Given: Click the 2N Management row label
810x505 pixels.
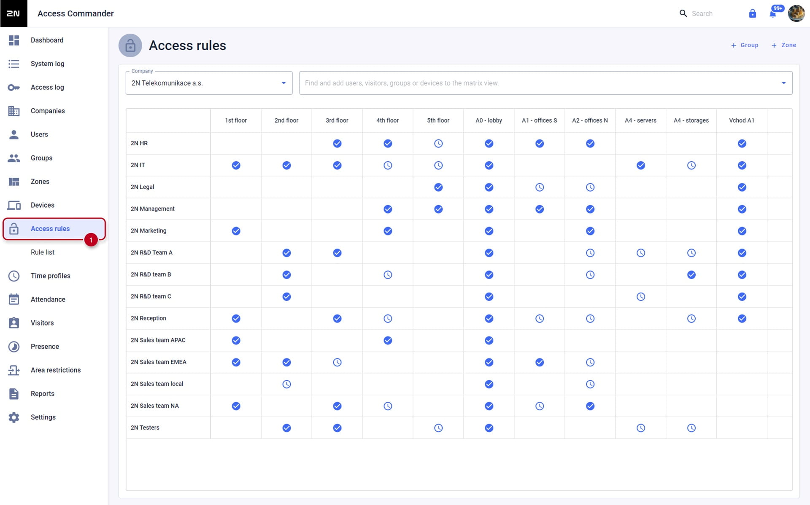Looking at the screenshot, I should (x=152, y=209).
